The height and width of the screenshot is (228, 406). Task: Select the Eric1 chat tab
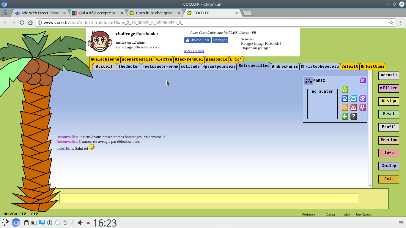236,59
